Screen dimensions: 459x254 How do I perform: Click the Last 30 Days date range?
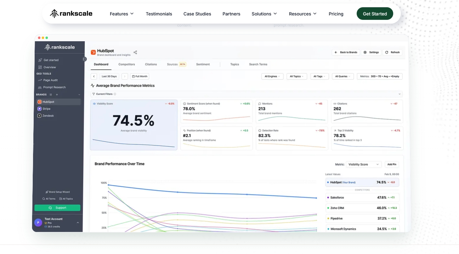(x=109, y=76)
